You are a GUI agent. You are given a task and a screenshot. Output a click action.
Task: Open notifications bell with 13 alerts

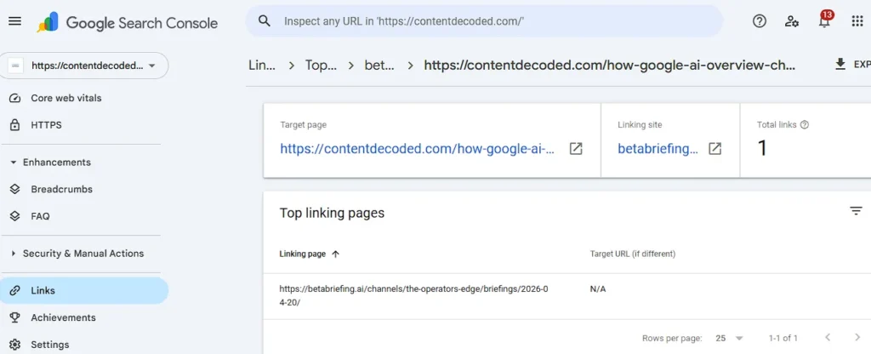825,20
